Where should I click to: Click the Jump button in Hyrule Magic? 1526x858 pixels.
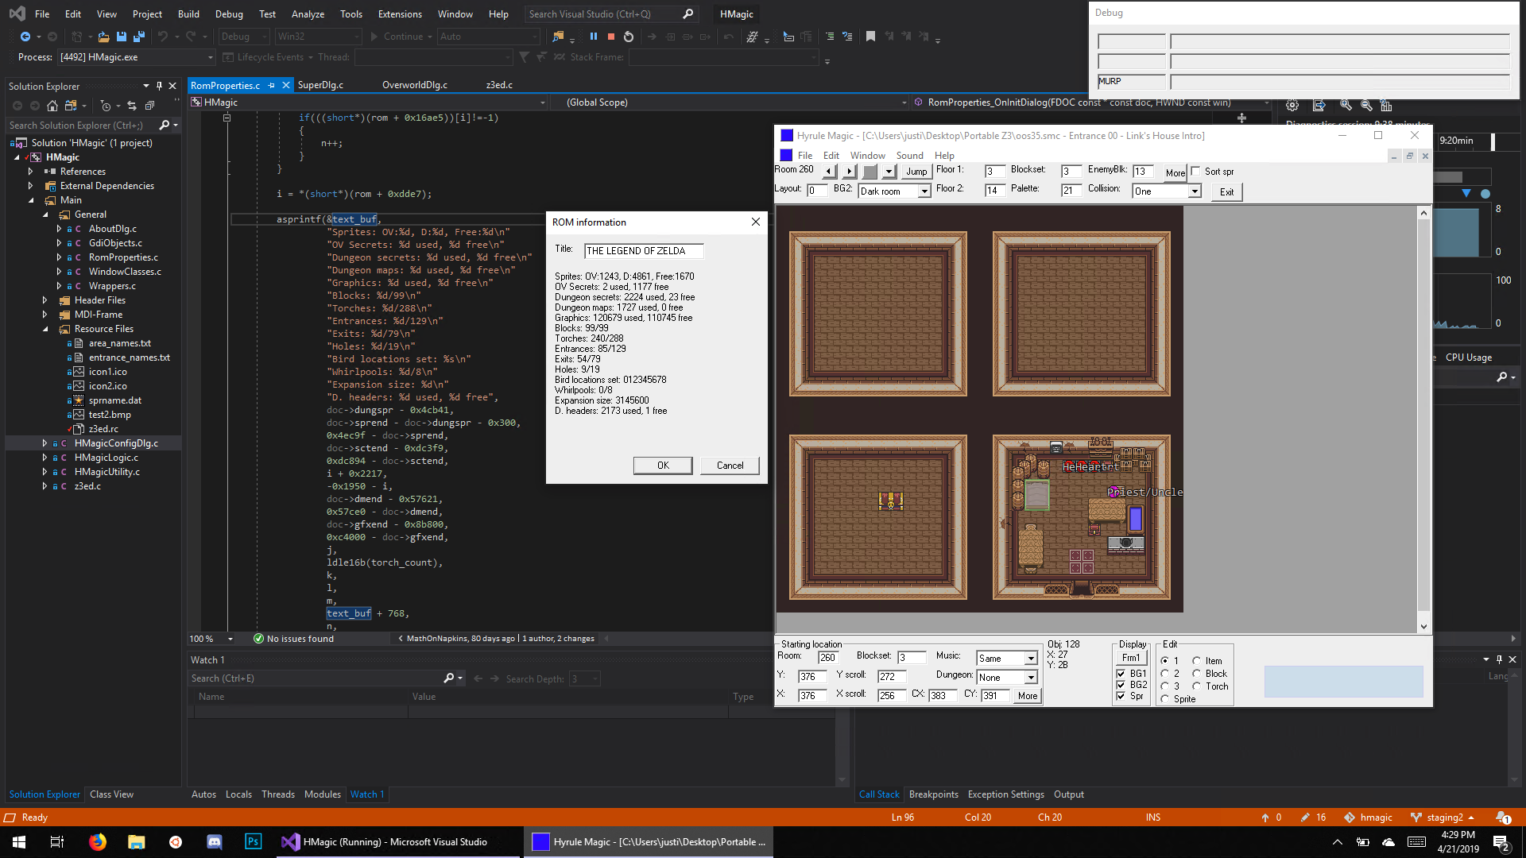(x=916, y=172)
